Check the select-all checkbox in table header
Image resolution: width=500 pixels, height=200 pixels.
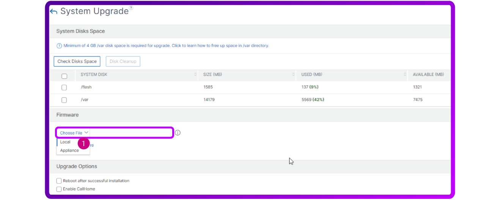(x=64, y=76)
